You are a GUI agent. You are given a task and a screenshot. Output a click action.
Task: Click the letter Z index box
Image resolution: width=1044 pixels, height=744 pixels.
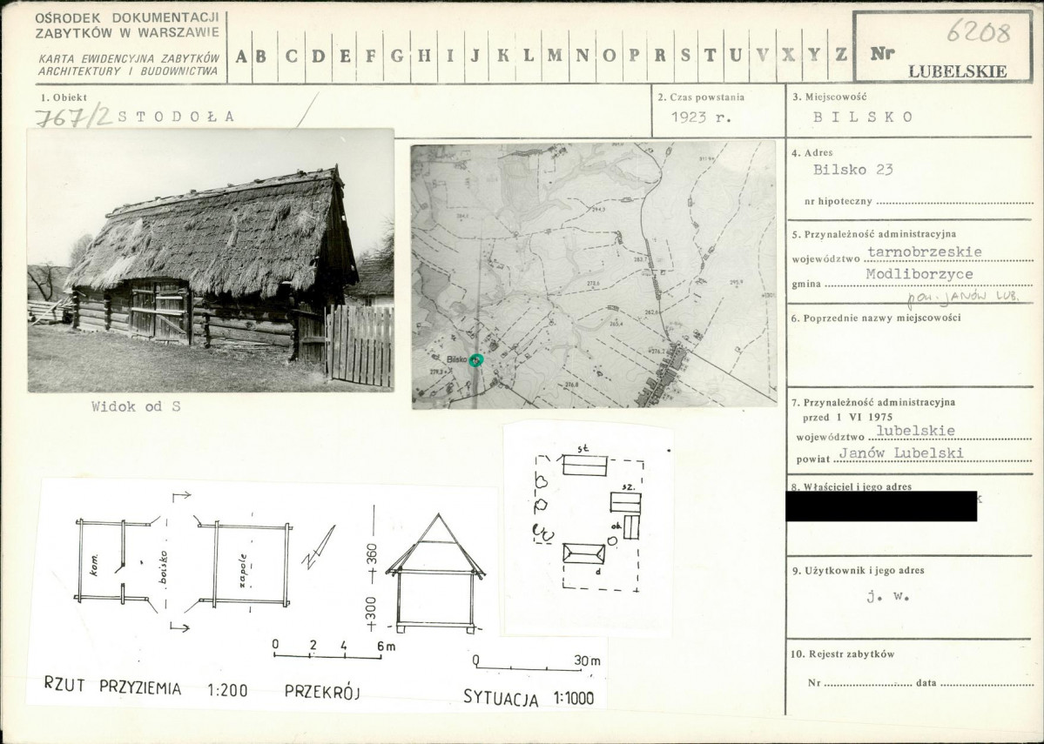[841, 57]
